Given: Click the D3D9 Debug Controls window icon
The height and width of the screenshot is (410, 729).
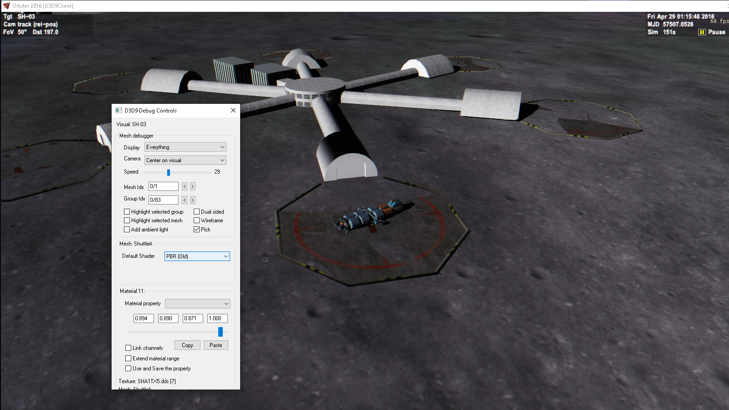Looking at the screenshot, I should 118,110.
